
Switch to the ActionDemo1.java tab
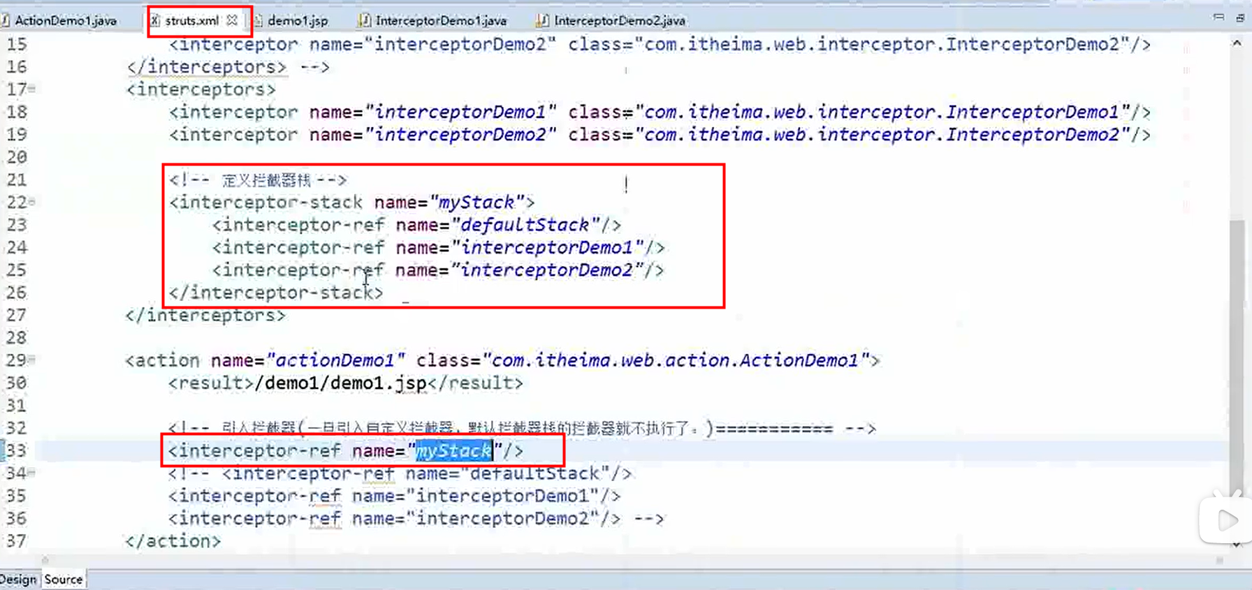coord(65,20)
